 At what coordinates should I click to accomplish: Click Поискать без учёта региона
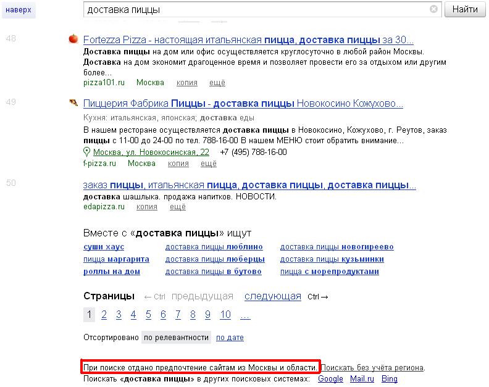(x=372, y=368)
